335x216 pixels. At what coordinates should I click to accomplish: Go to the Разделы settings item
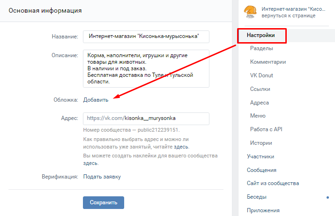coord(261,48)
